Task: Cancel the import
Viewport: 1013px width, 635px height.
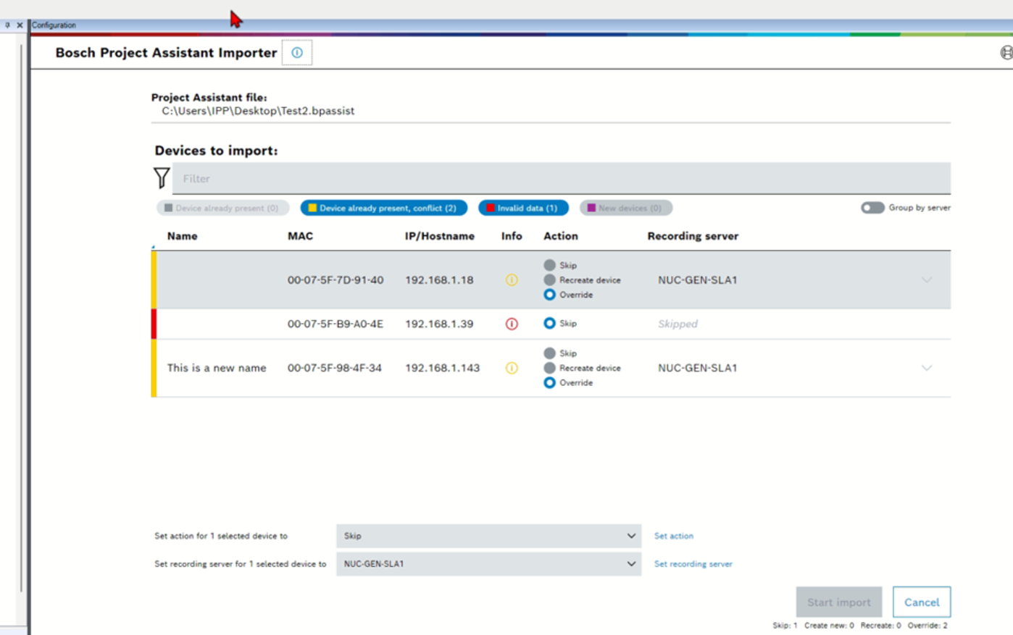Action: [921, 602]
